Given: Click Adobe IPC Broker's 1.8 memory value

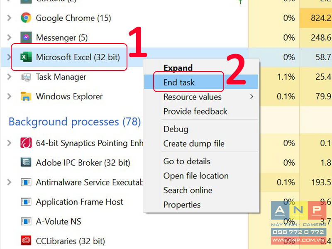Looking at the screenshot, I should point(326,163).
